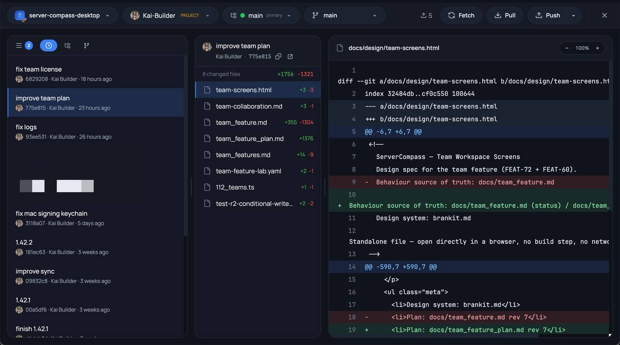
Task: Click avatar on 'improve sync' commit
Action: (x=19, y=281)
